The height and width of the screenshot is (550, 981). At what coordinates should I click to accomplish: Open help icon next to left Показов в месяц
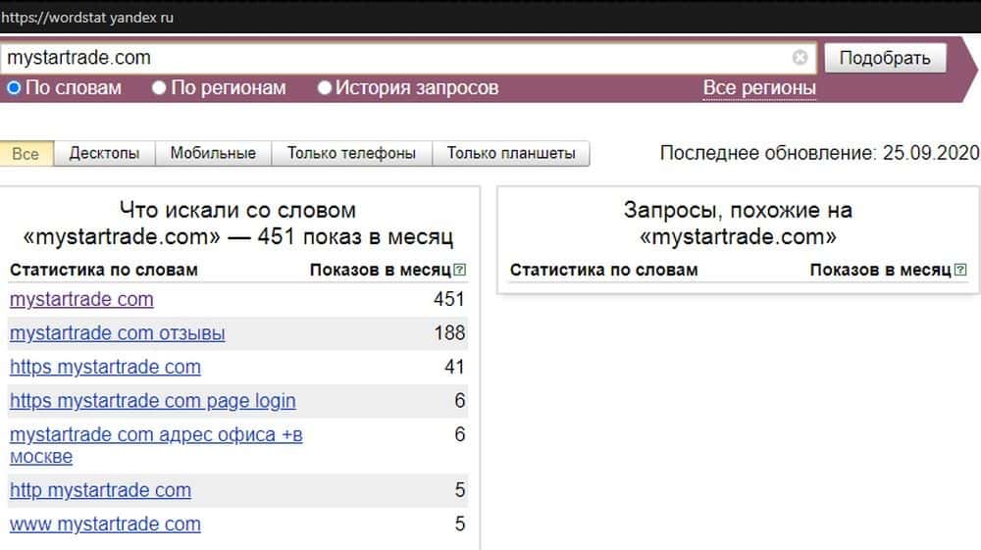pyautogui.click(x=460, y=270)
